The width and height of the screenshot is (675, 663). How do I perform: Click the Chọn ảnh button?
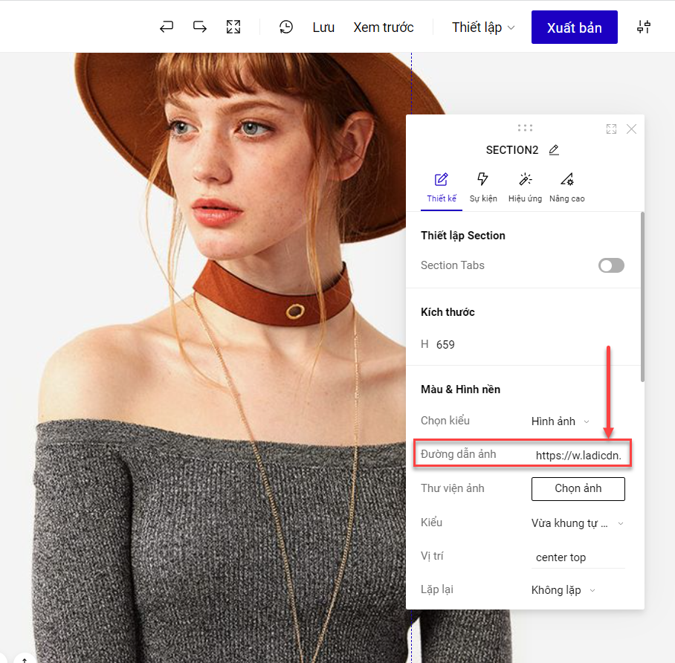pos(578,488)
